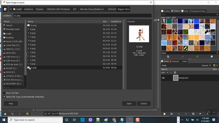Open the pattern filter dropdown arrow

tap(217, 14)
